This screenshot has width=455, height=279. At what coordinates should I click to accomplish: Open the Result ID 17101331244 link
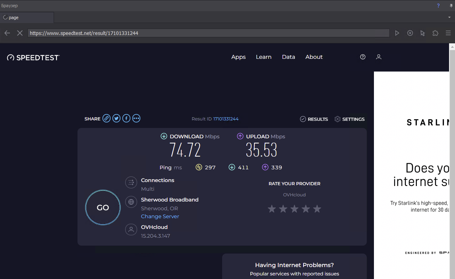coord(226,119)
